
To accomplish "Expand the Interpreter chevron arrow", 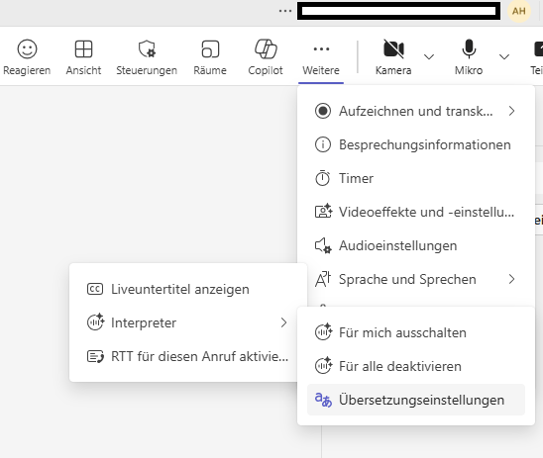I will pos(283,322).
